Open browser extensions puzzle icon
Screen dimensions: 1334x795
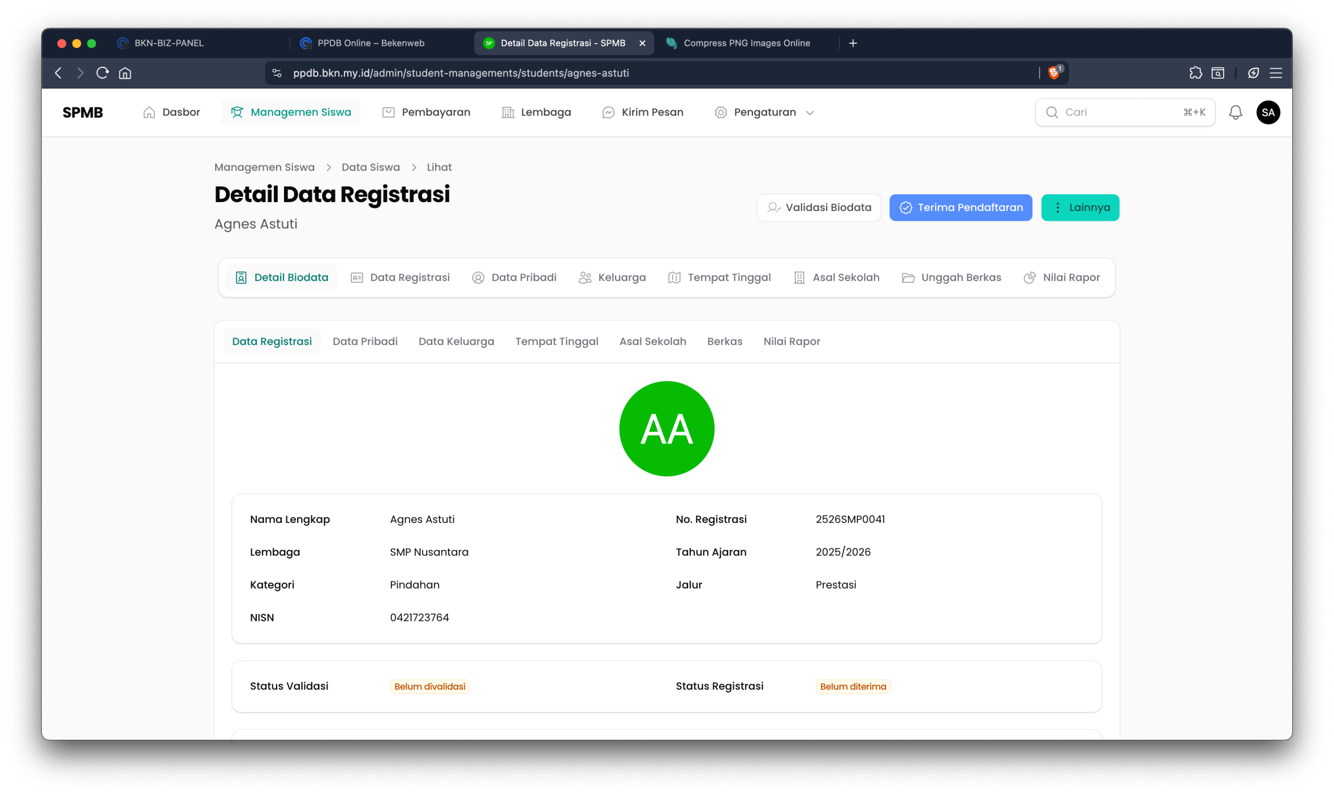[1195, 73]
